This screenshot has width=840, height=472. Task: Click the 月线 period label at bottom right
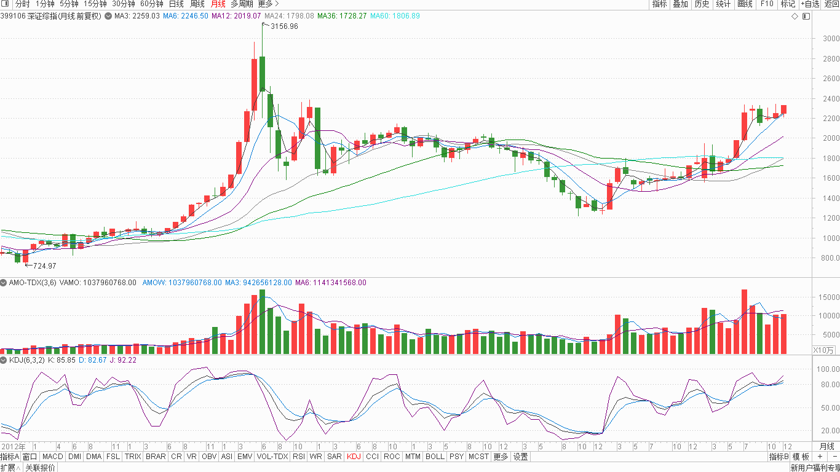(x=826, y=446)
